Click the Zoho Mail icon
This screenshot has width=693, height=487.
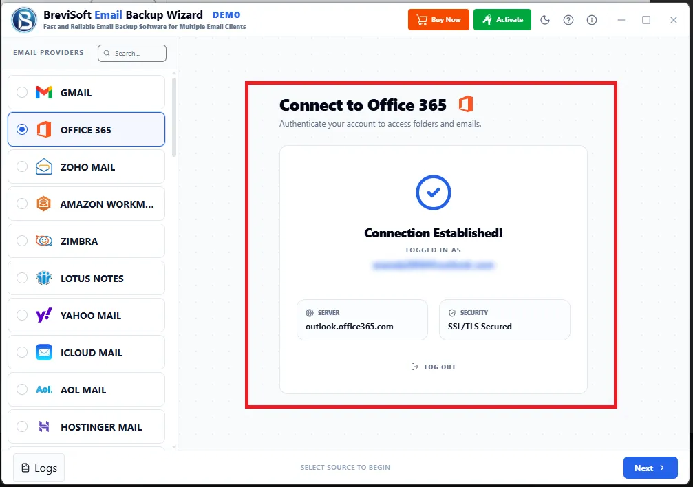click(44, 166)
